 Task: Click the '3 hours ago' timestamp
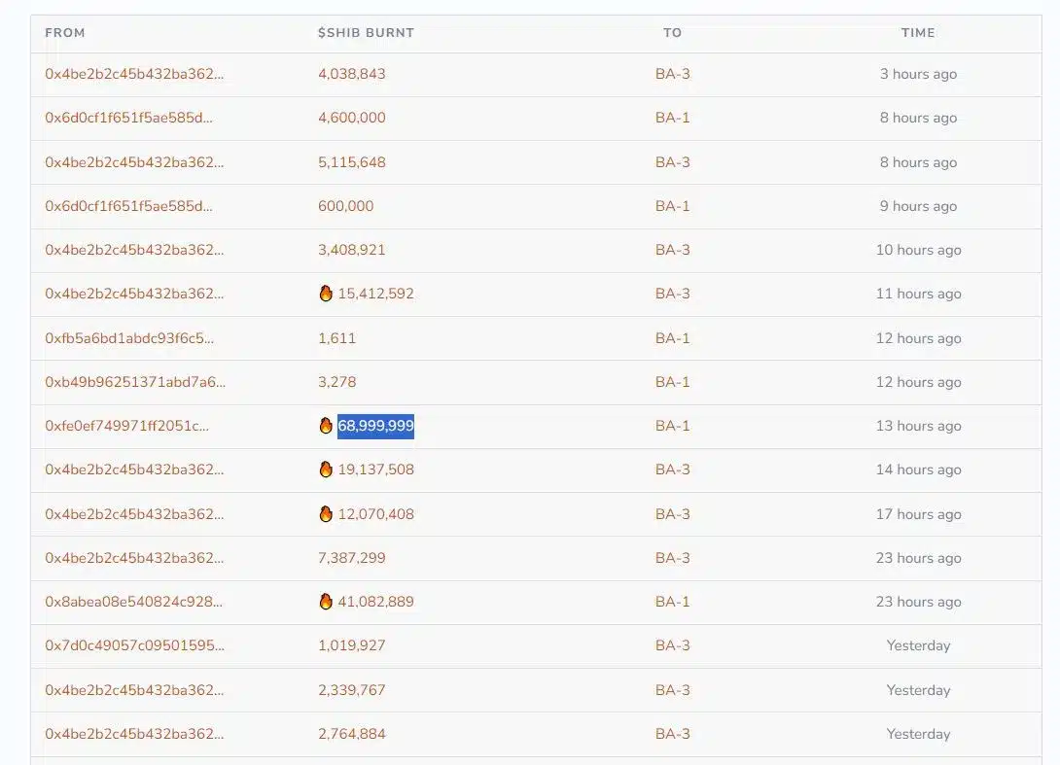pos(918,74)
